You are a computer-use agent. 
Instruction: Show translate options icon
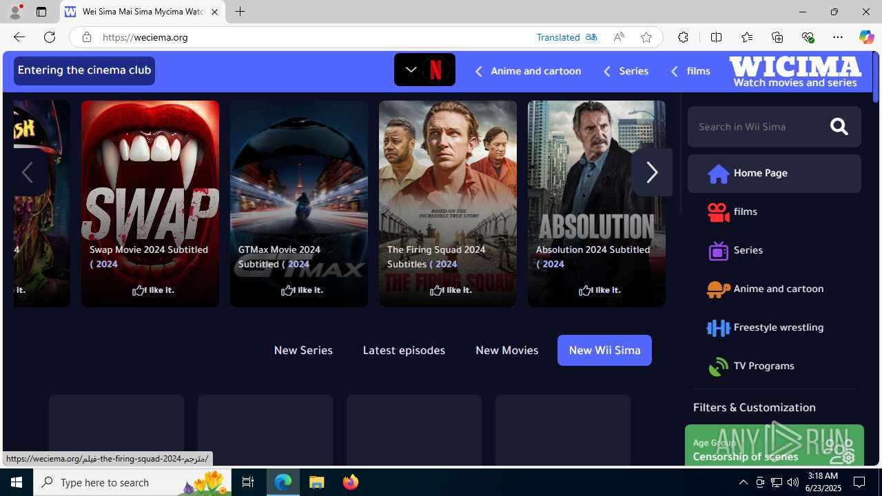click(591, 37)
